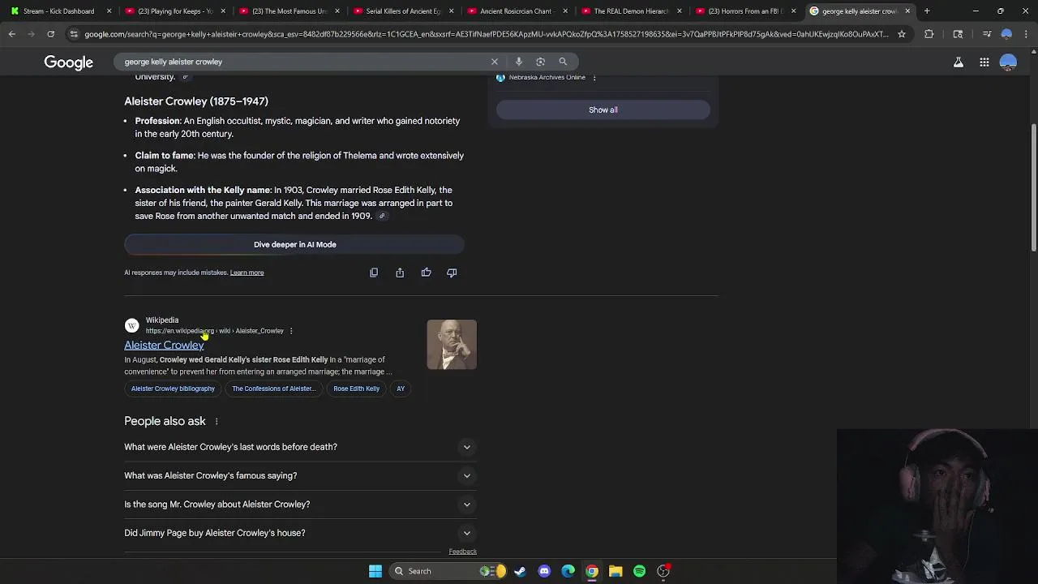1038x584 pixels.
Task: Open the Learn more link
Action: coord(247,273)
